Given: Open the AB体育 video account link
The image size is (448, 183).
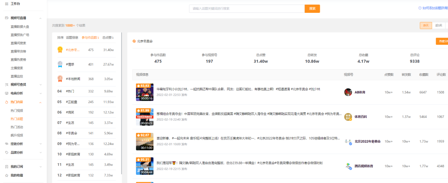Looking at the screenshot, I should coord(359,92).
